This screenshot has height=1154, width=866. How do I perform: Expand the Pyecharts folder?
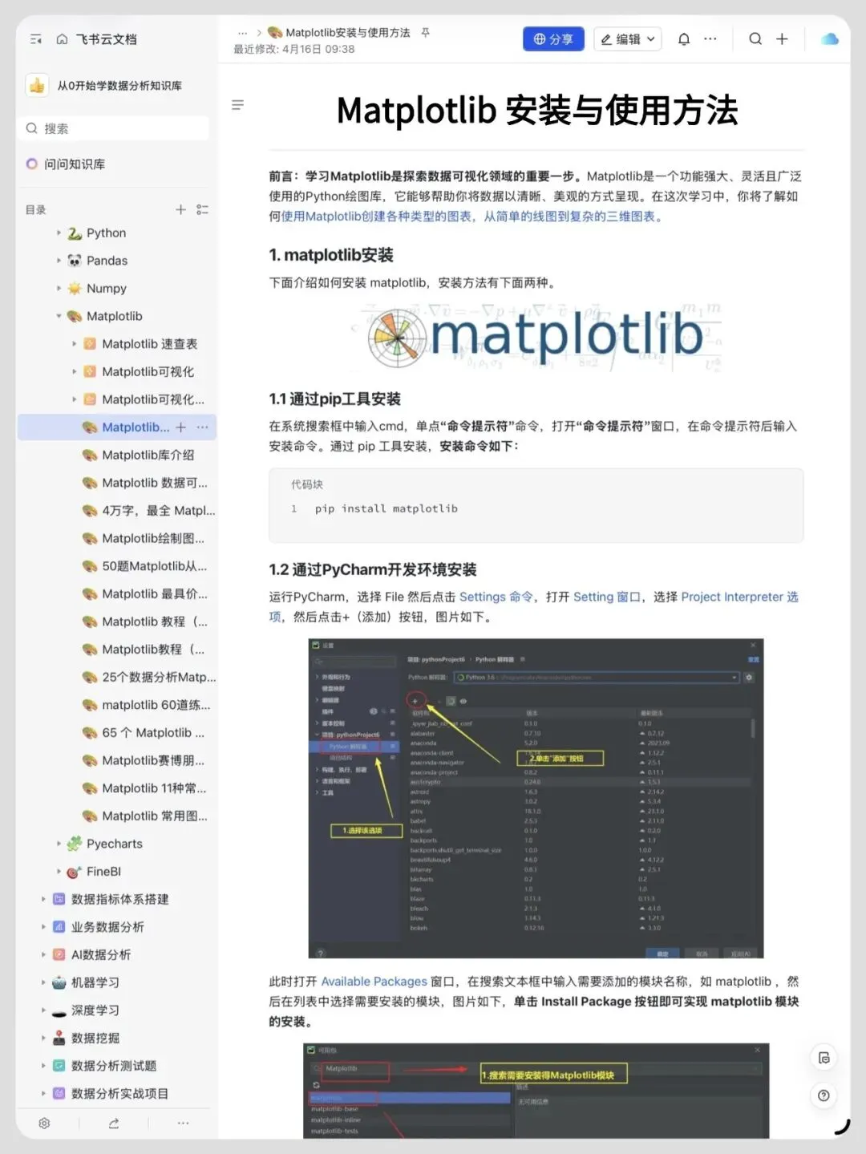point(59,844)
